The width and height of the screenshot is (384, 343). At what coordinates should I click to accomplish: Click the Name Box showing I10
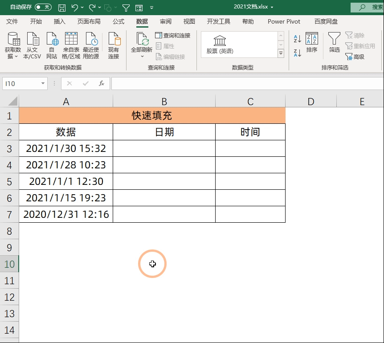tap(21, 84)
